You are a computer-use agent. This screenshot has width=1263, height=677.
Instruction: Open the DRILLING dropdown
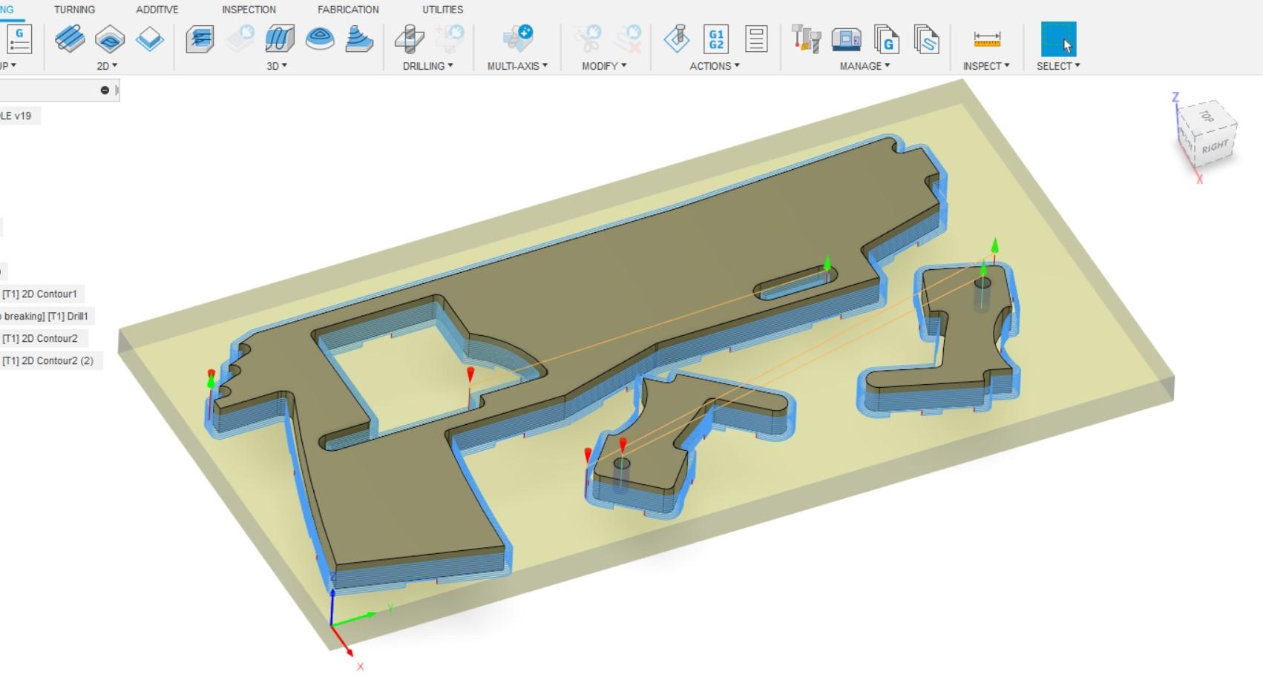click(x=427, y=66)
